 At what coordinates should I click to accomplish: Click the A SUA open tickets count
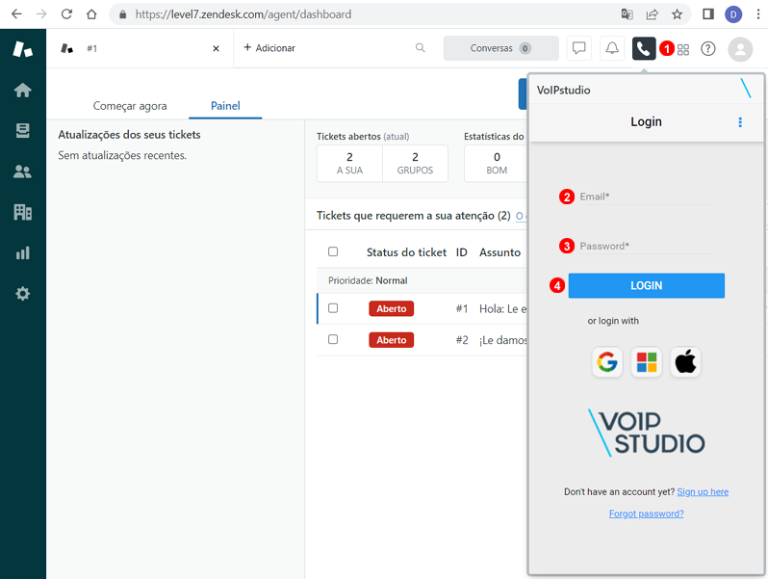[349, 163]
